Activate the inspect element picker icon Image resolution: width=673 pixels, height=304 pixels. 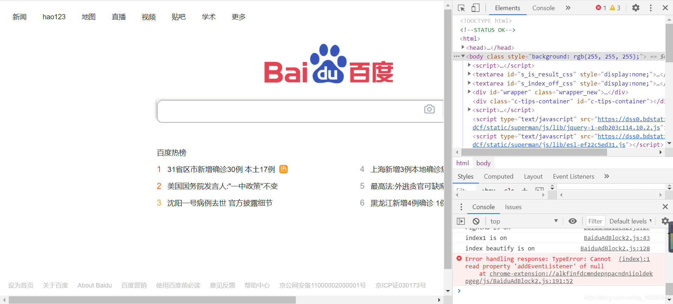pos(461,8)
